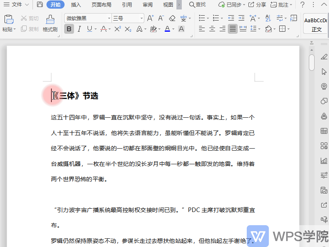Collapse the ribbon with up chevron
329x247 pixels.
click(324, 5)
